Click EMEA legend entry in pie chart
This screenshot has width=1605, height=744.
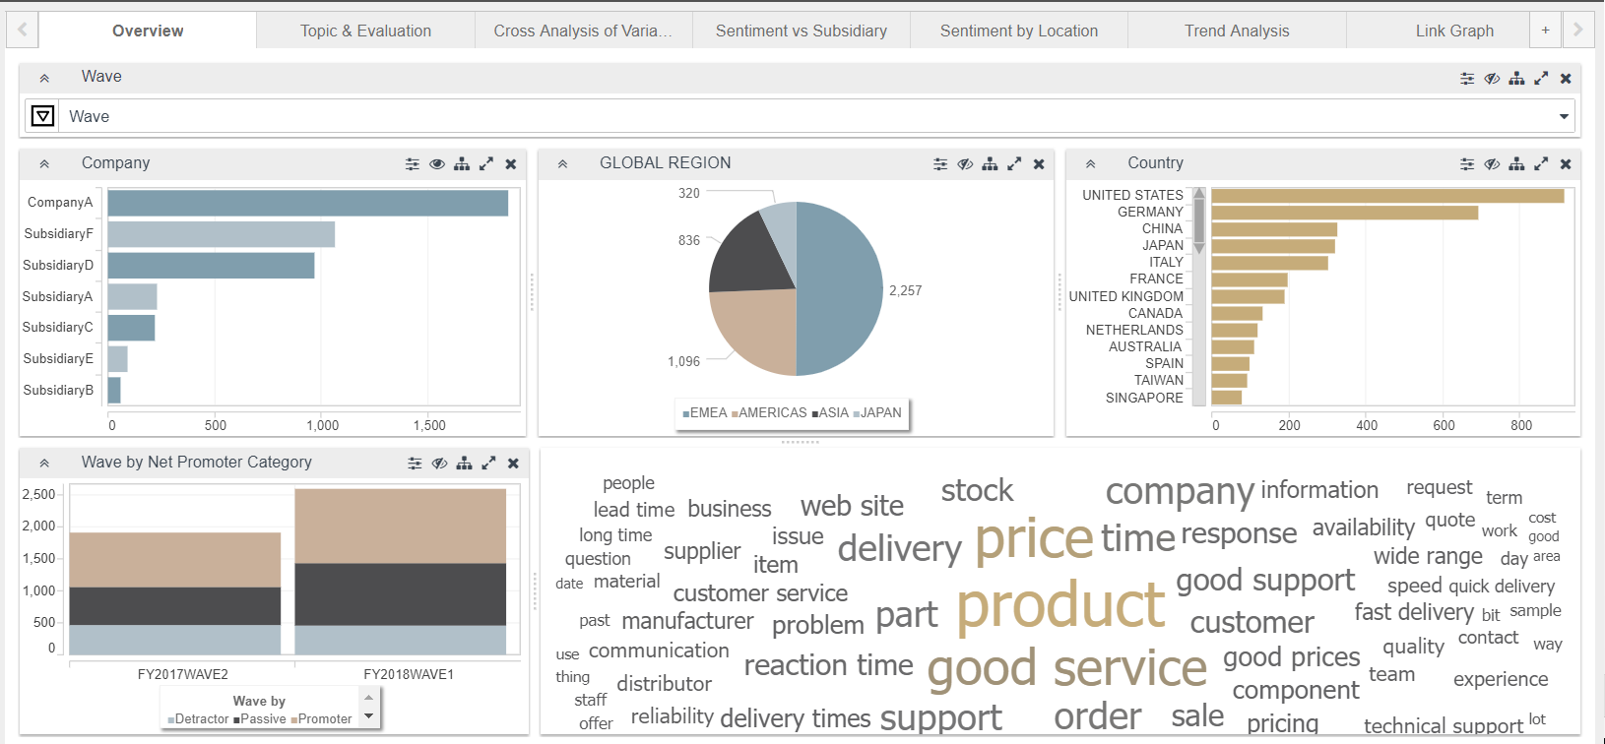[705, 413]
